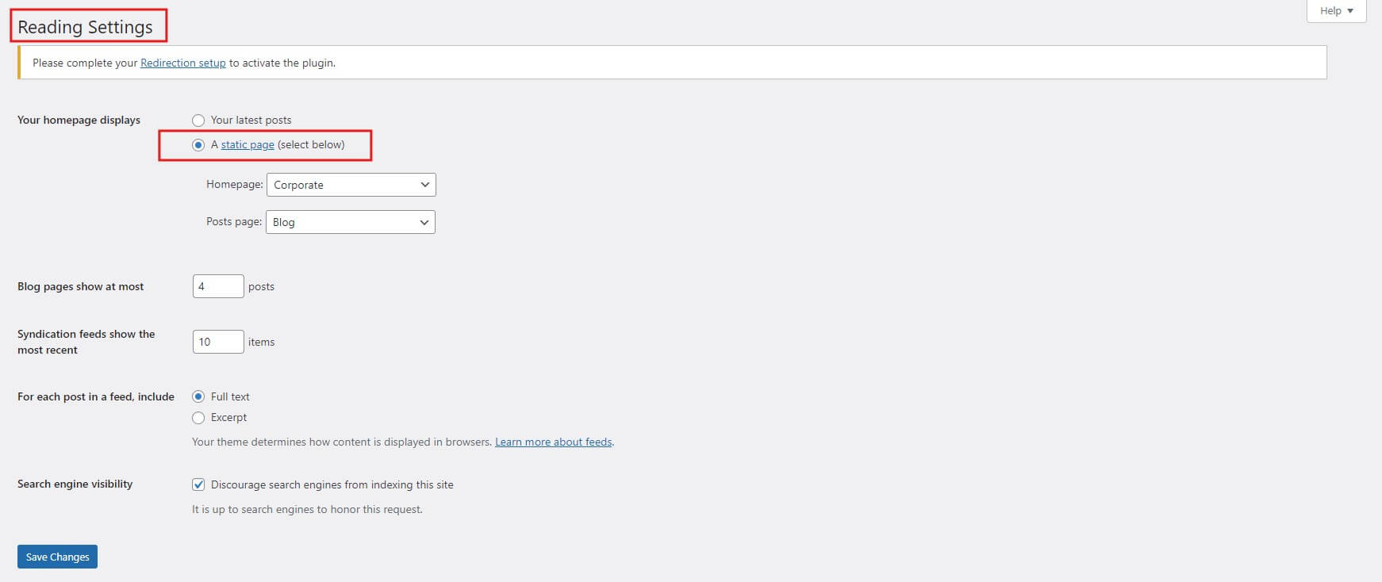1382x582 pixels.
Task: Open the Redirection setup link
Action: (182, 63)
